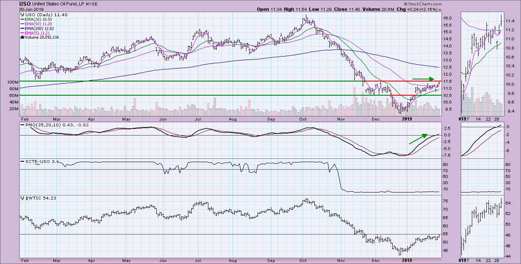Click the 54 label on $WTIC zoom axis
521x264 pixels.
[x=508, y=203]
